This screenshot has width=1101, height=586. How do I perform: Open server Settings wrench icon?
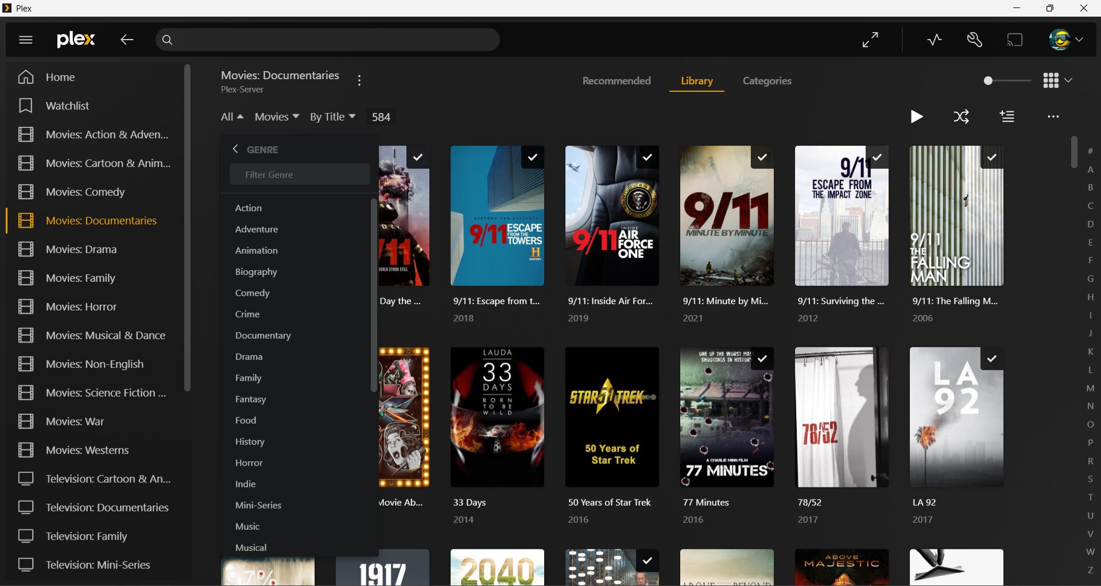974,40
